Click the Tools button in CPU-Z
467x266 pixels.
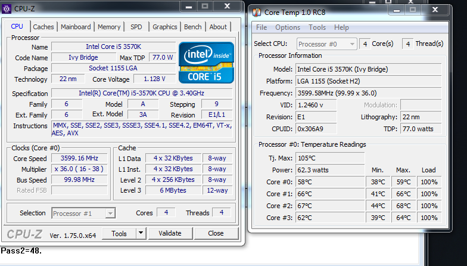point(119,234)
